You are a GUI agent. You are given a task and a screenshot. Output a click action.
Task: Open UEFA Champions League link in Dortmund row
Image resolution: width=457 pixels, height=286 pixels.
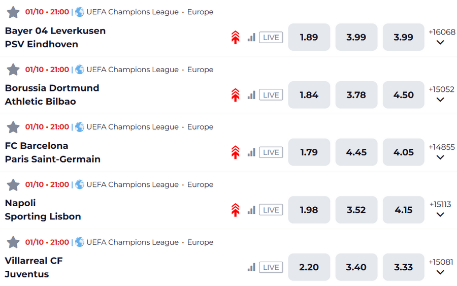click(132, 70)
